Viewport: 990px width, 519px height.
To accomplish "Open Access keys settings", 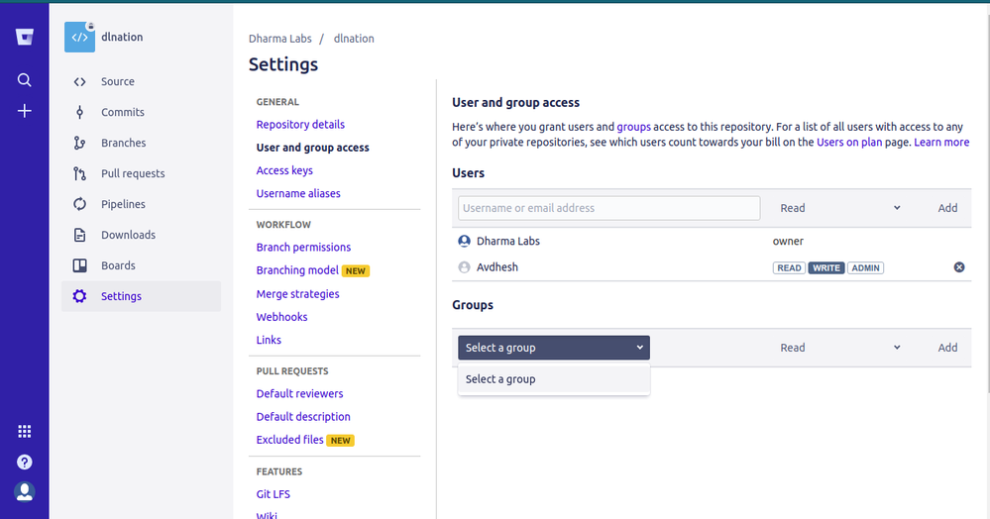I will pos(284,170).
